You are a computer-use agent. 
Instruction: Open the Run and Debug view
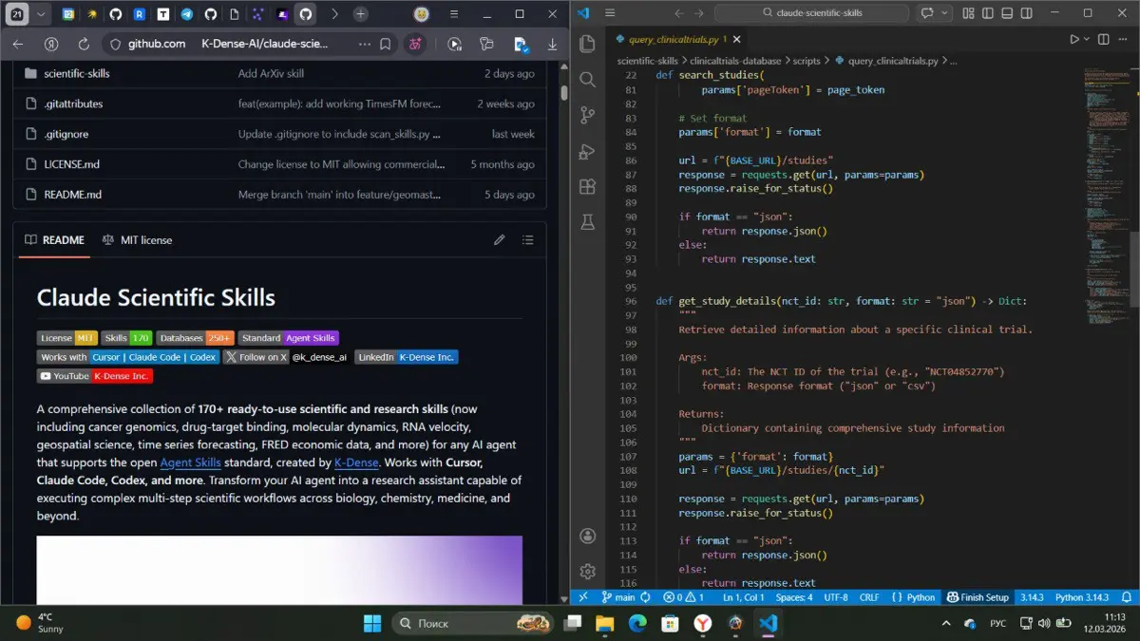click(x=587, y=152)
